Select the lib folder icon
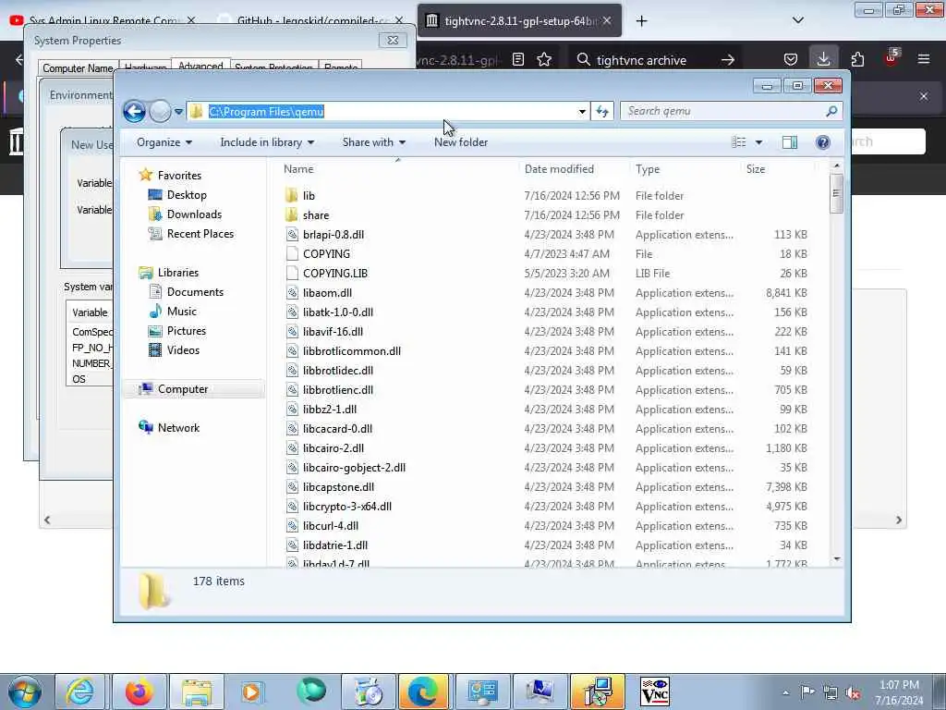 click(x=292, y=195)
